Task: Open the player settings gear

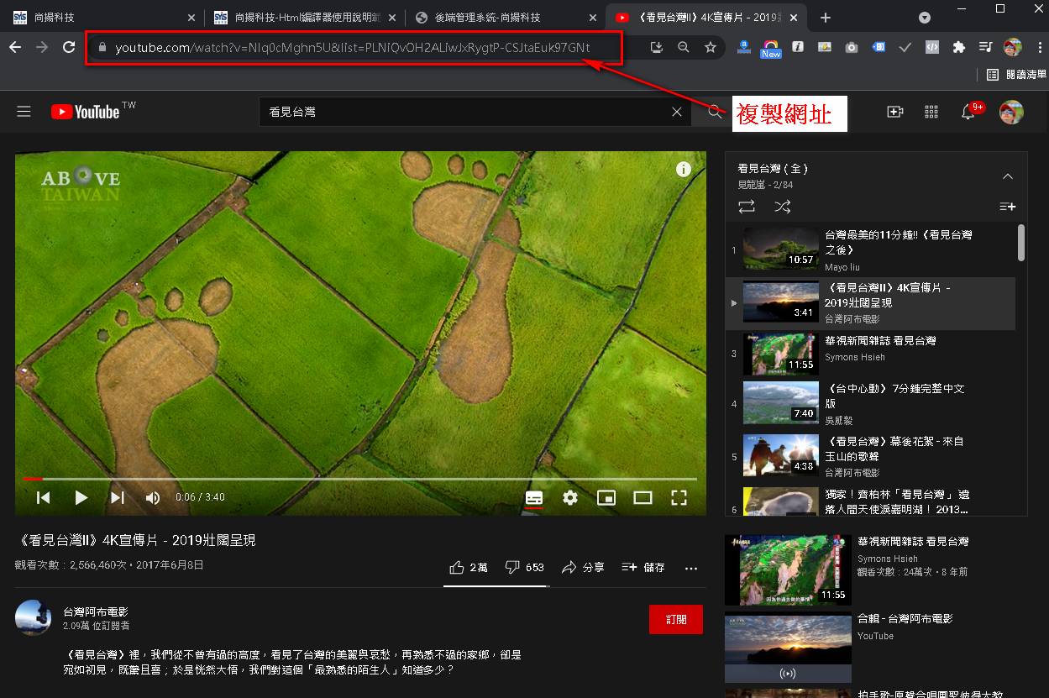Action: click(570, 497)
